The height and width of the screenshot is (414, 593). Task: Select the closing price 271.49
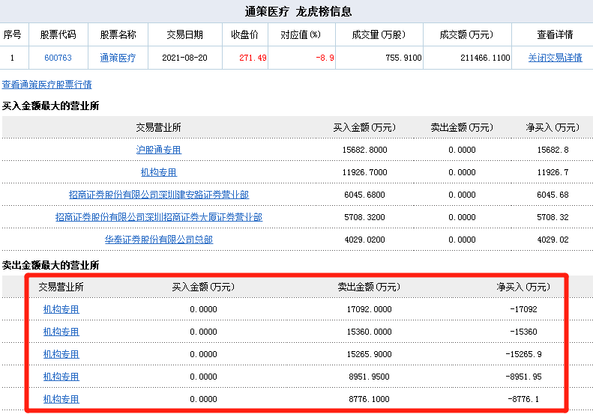[x=253, y=58]
